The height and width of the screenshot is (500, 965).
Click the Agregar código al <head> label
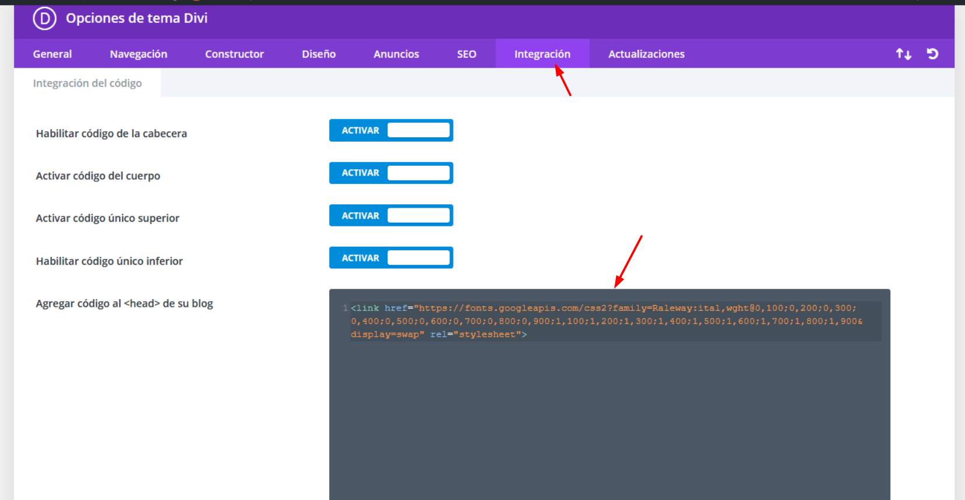click(124, 303)
